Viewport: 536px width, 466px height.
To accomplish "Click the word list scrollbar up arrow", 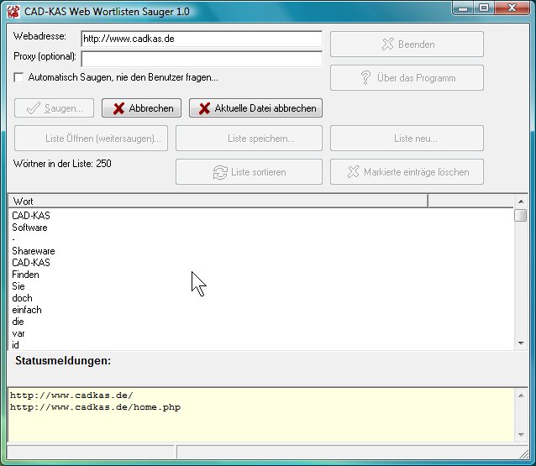I will [x=521, y=215].
